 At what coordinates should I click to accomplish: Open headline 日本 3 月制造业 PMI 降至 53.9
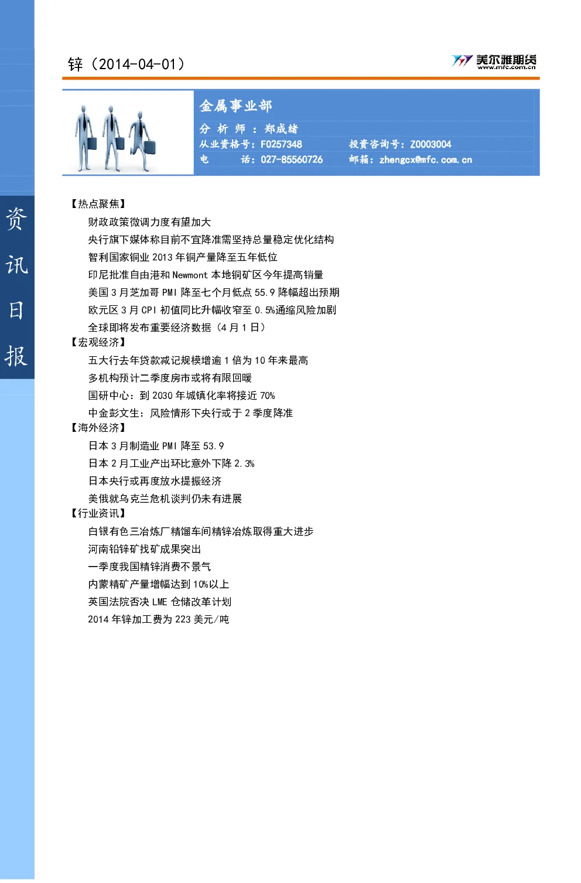coord(156,446)
